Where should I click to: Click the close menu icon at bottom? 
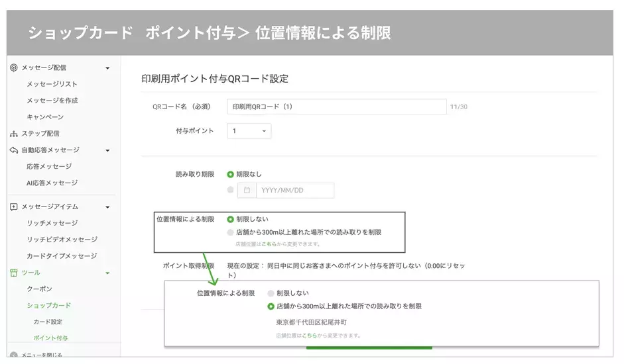tap(13, 355)
